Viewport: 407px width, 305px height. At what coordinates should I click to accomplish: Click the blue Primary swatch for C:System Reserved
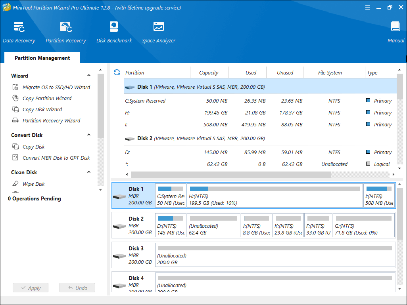tap(368, 100)
